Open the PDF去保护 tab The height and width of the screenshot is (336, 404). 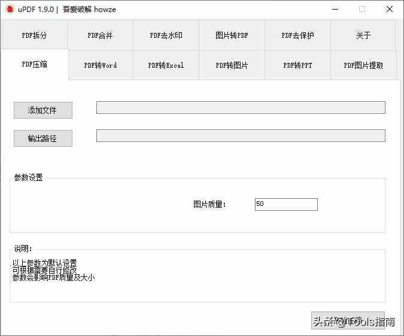click(297, 35)
